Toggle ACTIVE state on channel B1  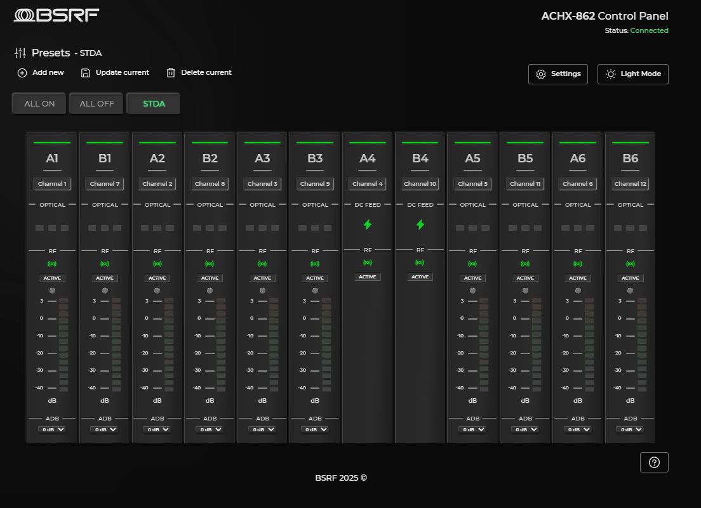point(105,278)
